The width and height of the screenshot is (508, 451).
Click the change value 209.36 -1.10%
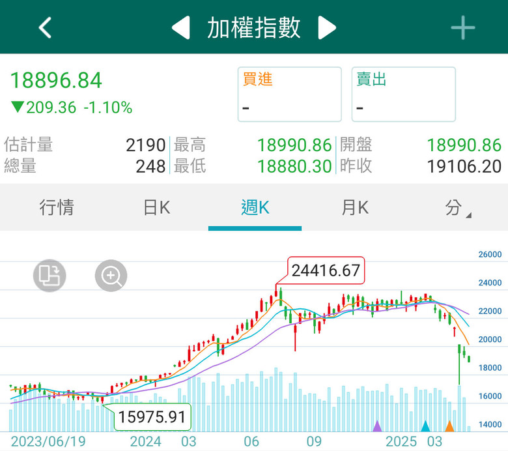point(72,108)
